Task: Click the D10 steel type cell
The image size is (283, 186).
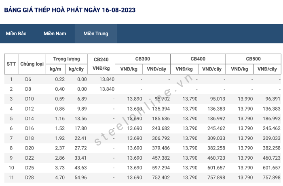Action: coord(30,99)
